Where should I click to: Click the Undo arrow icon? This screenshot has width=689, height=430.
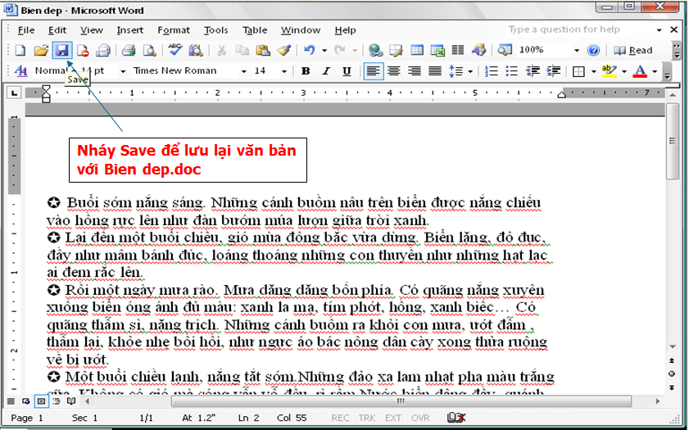(309, 51)
